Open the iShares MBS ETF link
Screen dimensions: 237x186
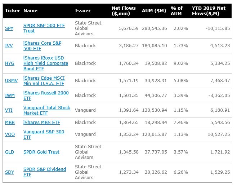(42, 122)
